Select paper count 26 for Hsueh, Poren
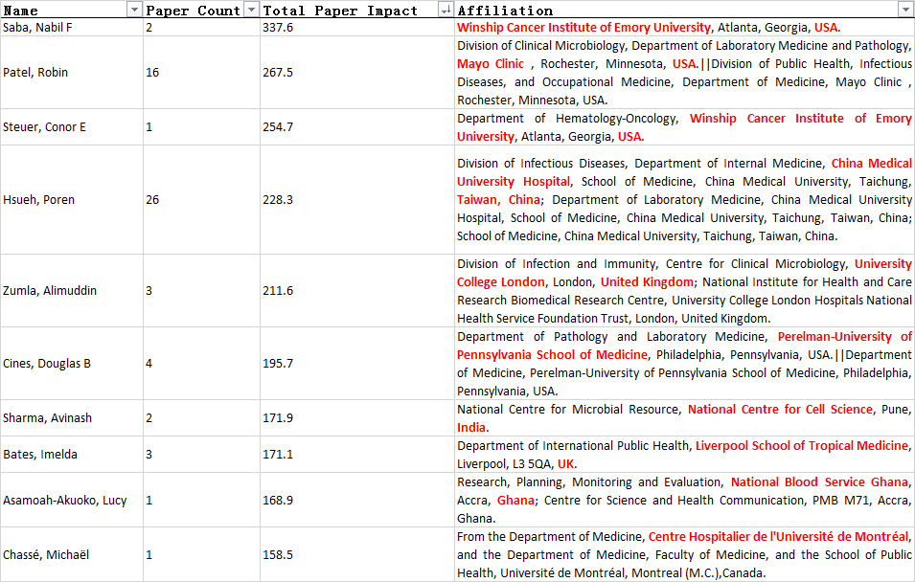The height and width of the screenshot is (582, 915). [201, 199]
